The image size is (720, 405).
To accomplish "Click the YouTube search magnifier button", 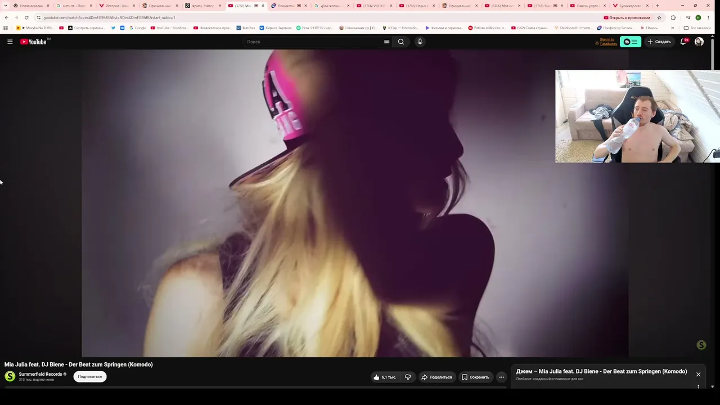I will point(401,42).
